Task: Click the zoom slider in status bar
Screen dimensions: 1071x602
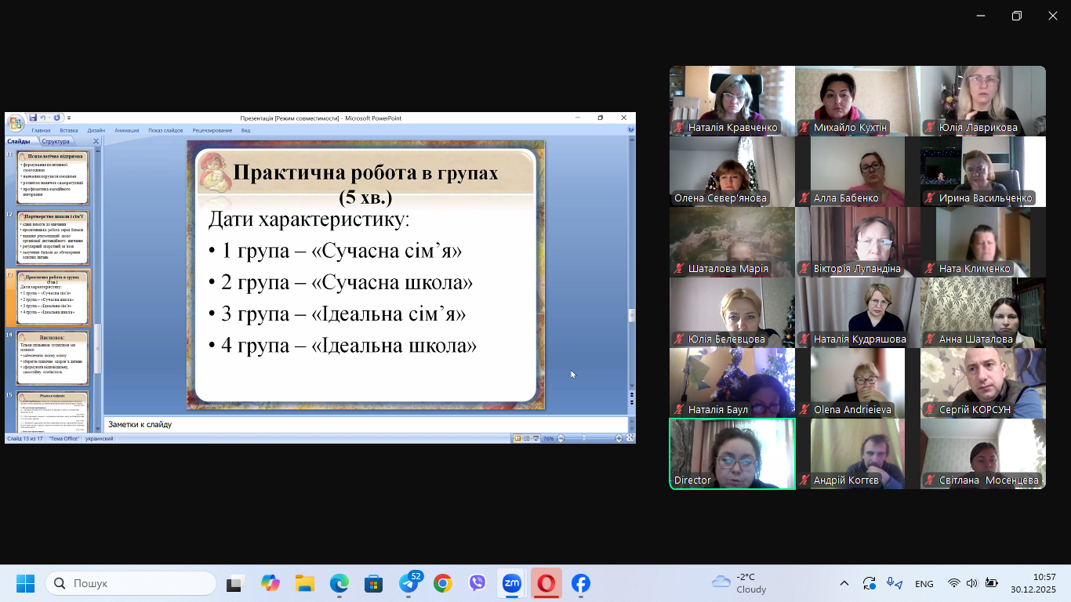Action: 584,438
